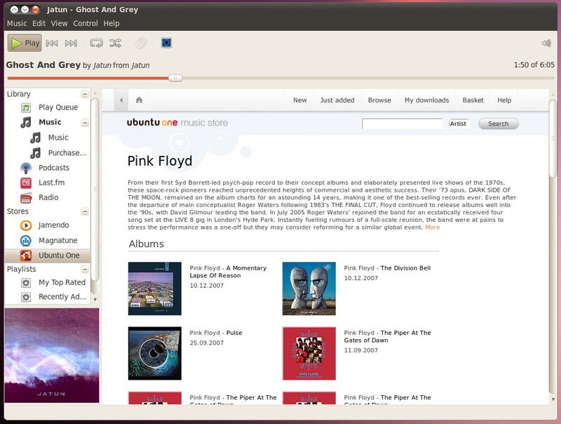Collapse the Playlists section
Viewport: 561px width, 424px height.
(85, 269)
